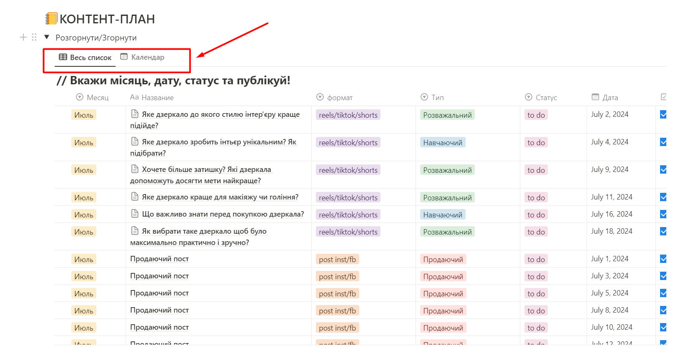This screenshot has height=356, width=683.
Task: Open the Продаючий пост dated July 1, 2024
Action: coord(159,259)
